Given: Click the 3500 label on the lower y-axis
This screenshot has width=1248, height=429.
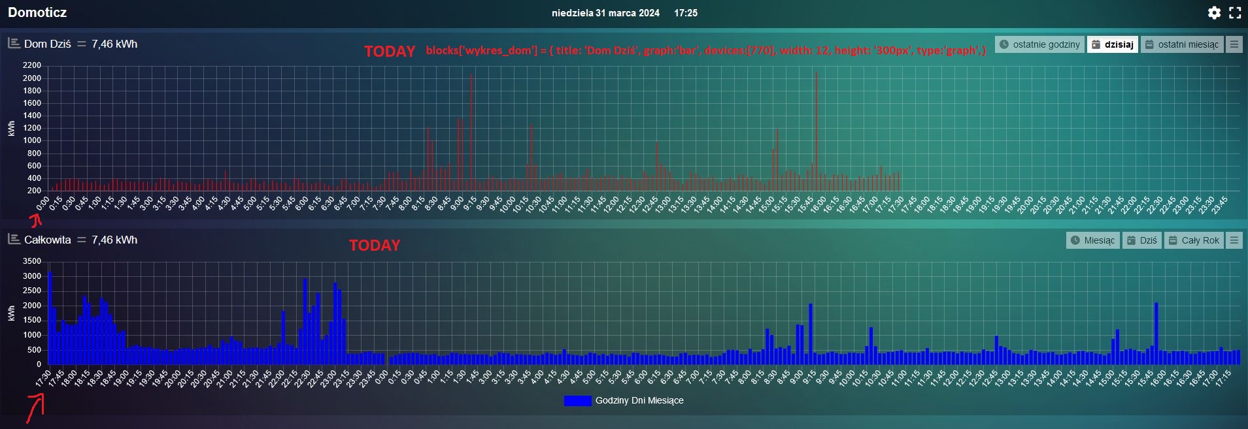Looking at the screenshot, I should 32,261.
